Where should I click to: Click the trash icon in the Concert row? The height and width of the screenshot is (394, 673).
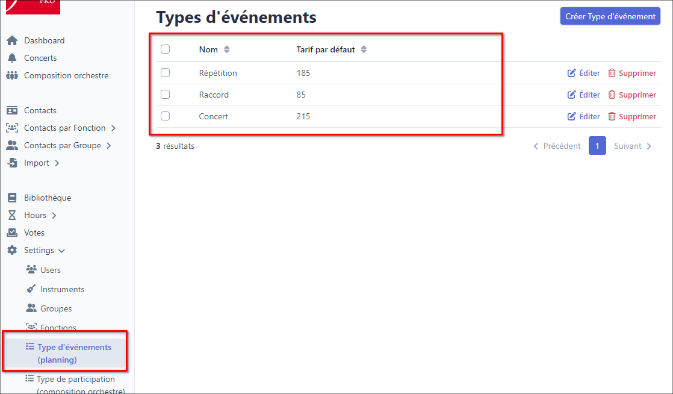612,117
